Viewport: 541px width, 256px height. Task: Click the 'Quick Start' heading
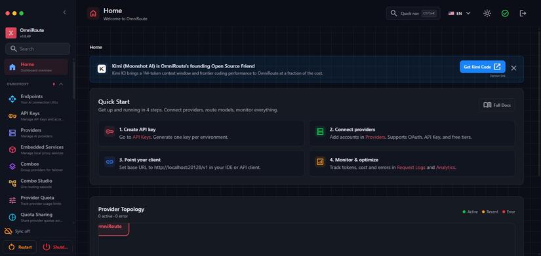point(114,101)
